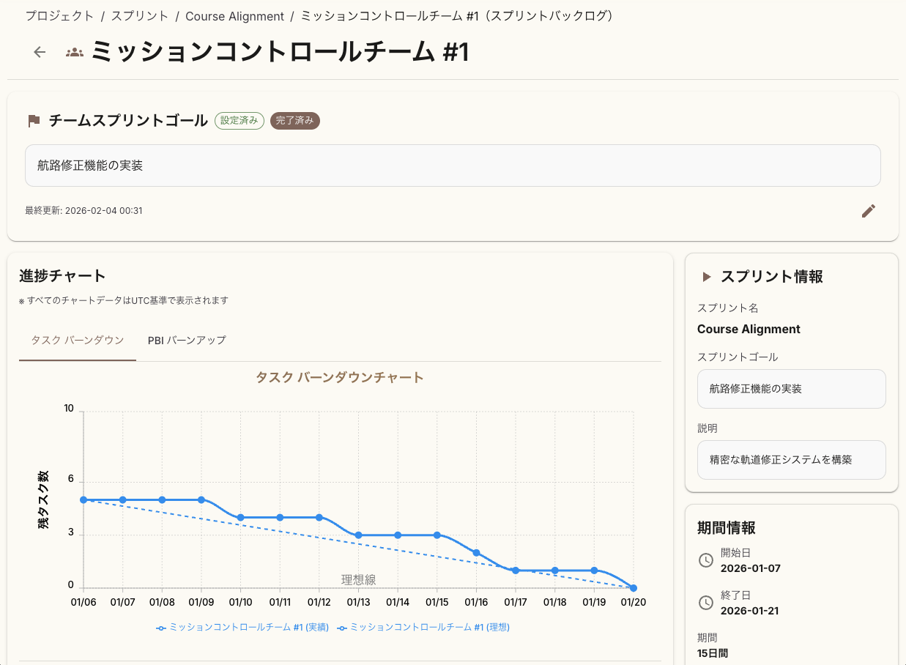
Task: Open the Course Alignment breadcrumb link
Action: (x=234, y=15)
